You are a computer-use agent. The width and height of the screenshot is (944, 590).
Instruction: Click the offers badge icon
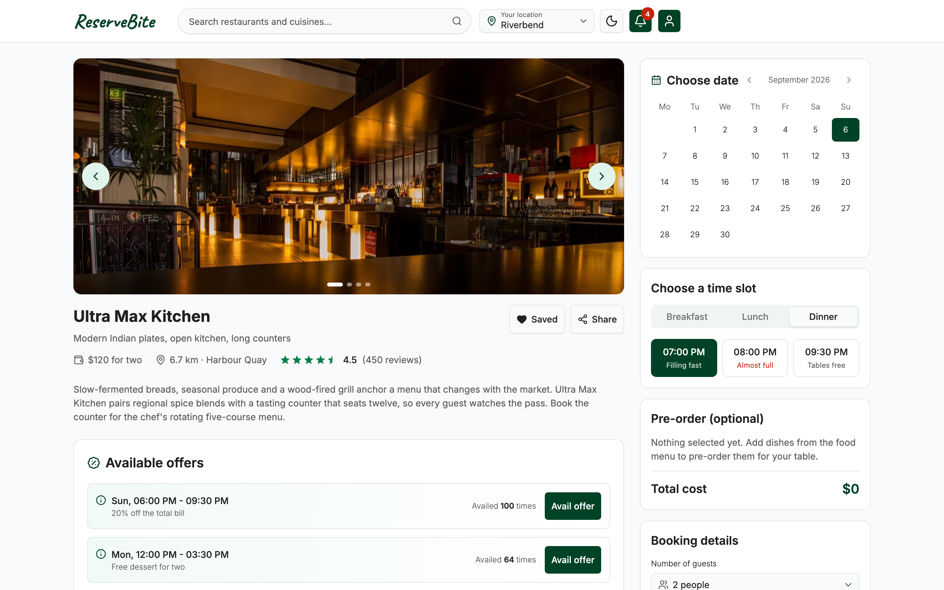tap(94, 463)
